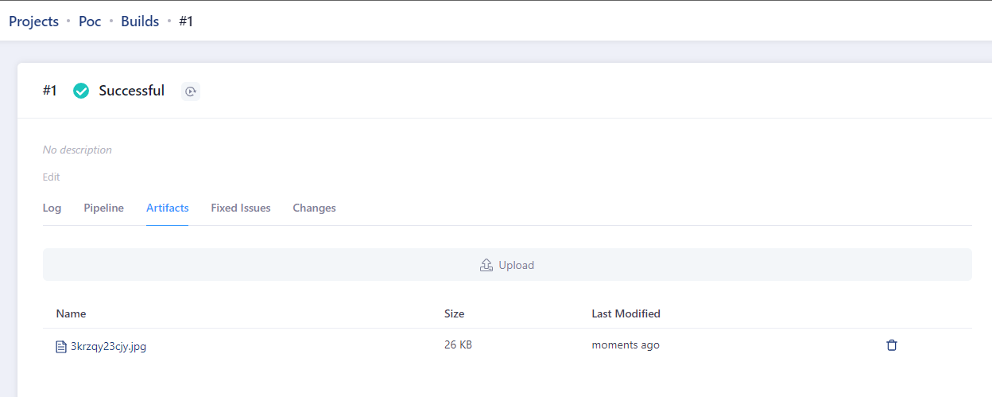Click the green successful status checkmark

pos(81,91)
